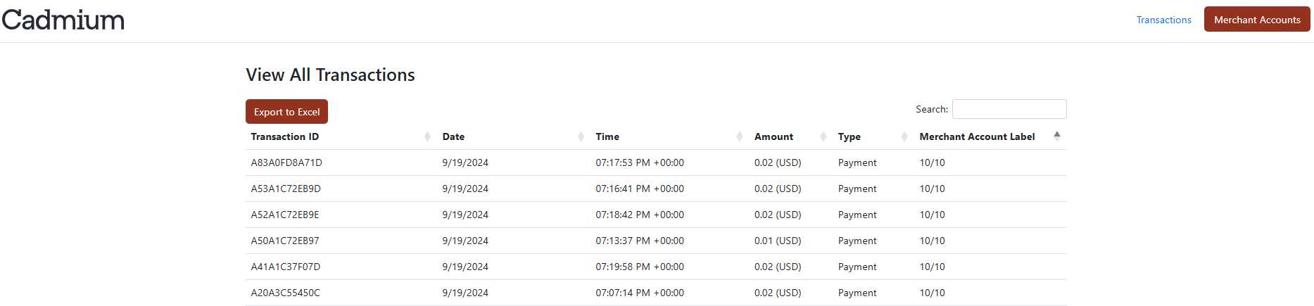Select transaction ID A83A0FD8A71D
The width and height of the screenshot is (1314, 306).
click(x=286, y=162)
